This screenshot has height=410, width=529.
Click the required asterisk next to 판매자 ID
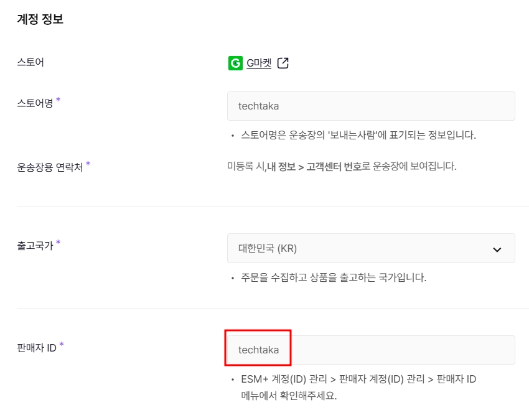[62, 344]
